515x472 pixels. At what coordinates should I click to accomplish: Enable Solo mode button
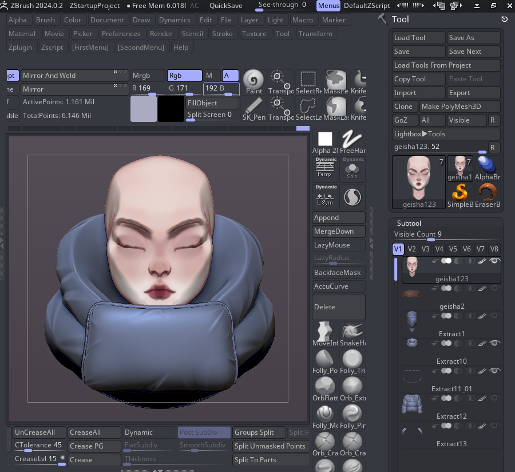point(352,168)
